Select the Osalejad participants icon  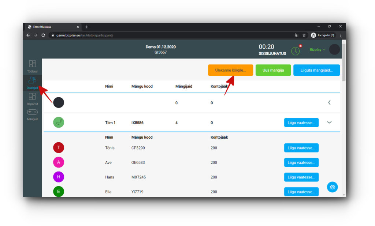32,80
